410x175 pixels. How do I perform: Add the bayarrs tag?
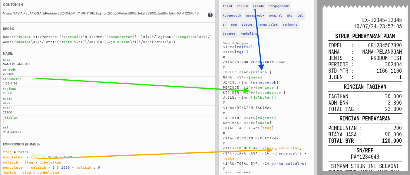tap(229, 33)
